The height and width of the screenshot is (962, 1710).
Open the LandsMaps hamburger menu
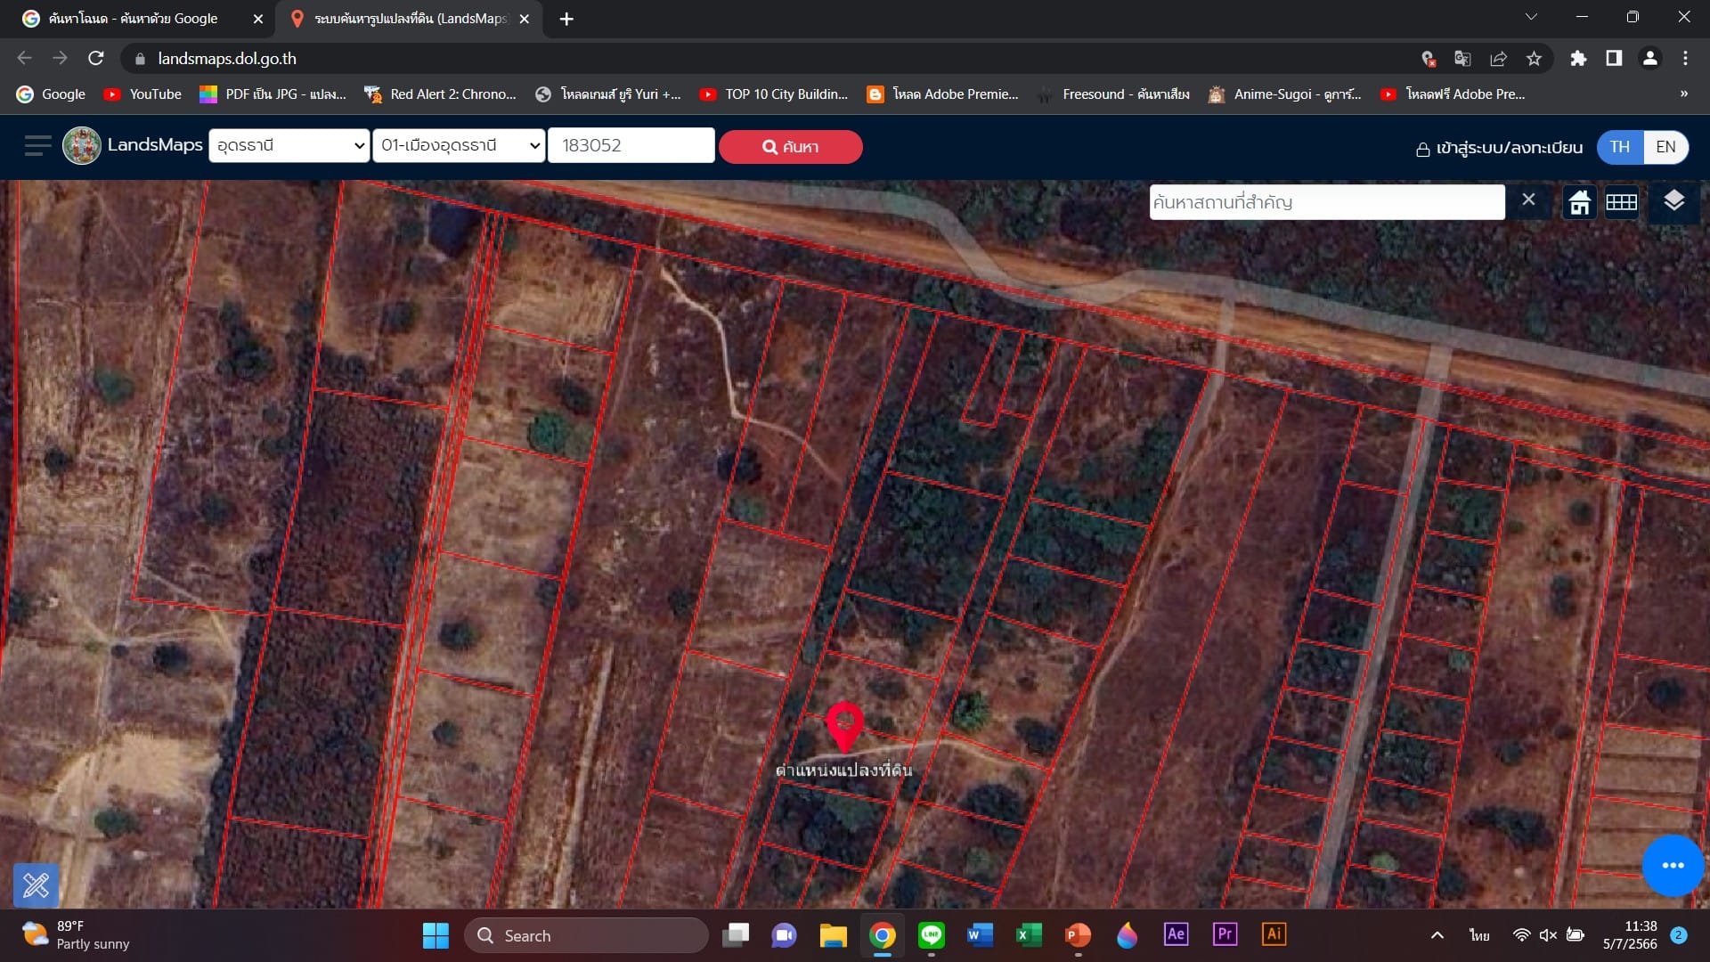37,146
